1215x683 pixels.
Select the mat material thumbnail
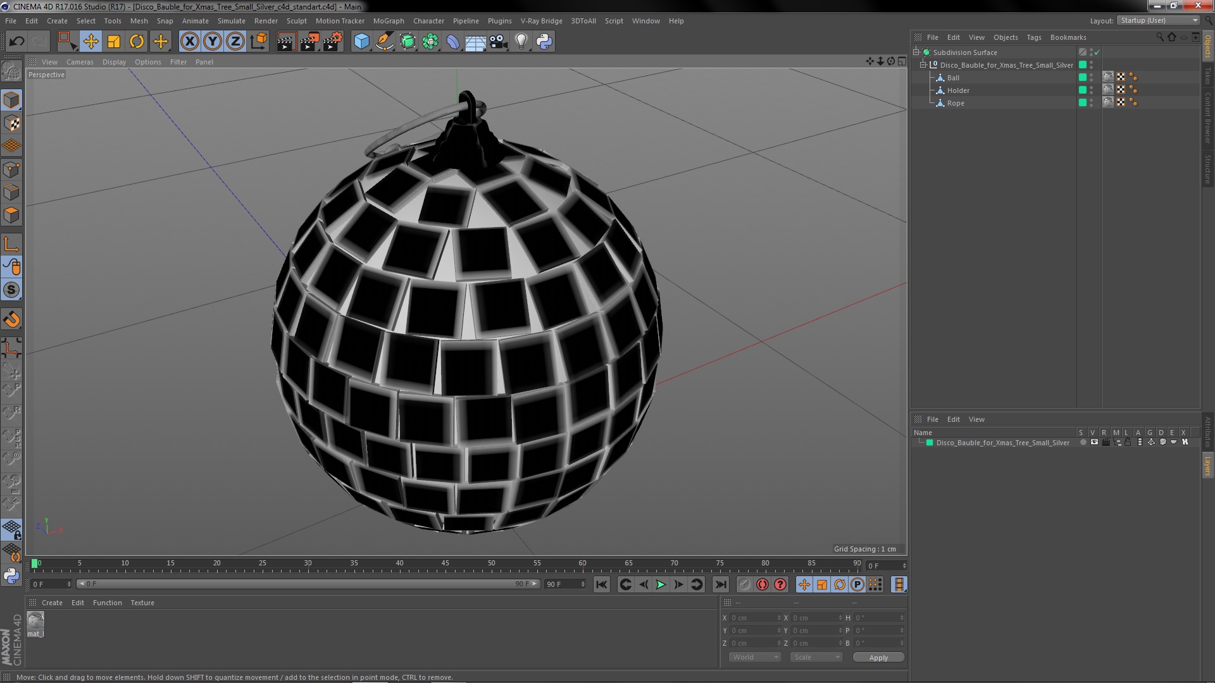pos(35,621)
